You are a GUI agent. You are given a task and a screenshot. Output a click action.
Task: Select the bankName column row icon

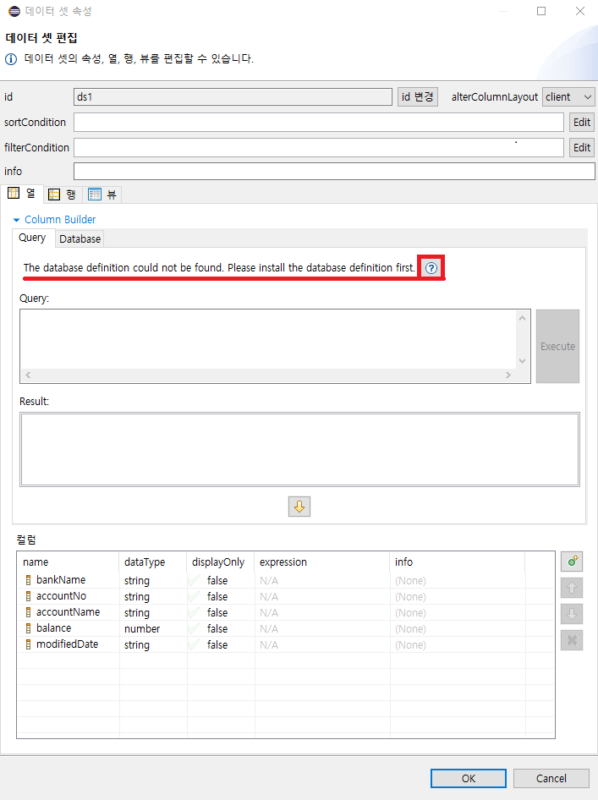pos(28,580)
